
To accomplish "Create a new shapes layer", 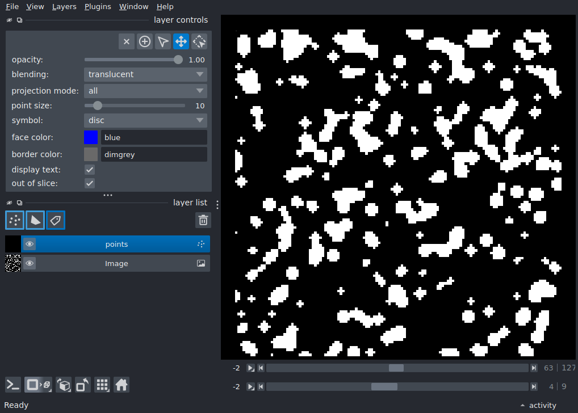I will (x=35, y=220).
